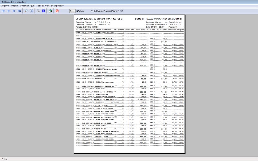The height and width of the screenshot is (161, 258).
Task: Open the Página menu
Action: (x=15, y=6)
